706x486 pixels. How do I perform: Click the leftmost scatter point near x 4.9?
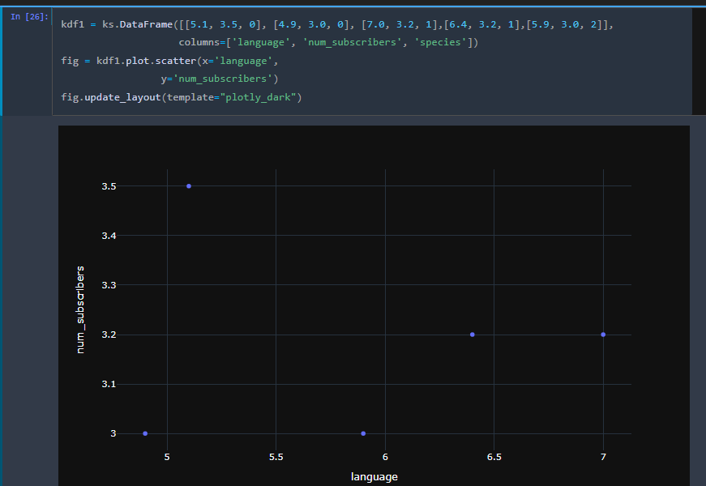coord(144,433)
